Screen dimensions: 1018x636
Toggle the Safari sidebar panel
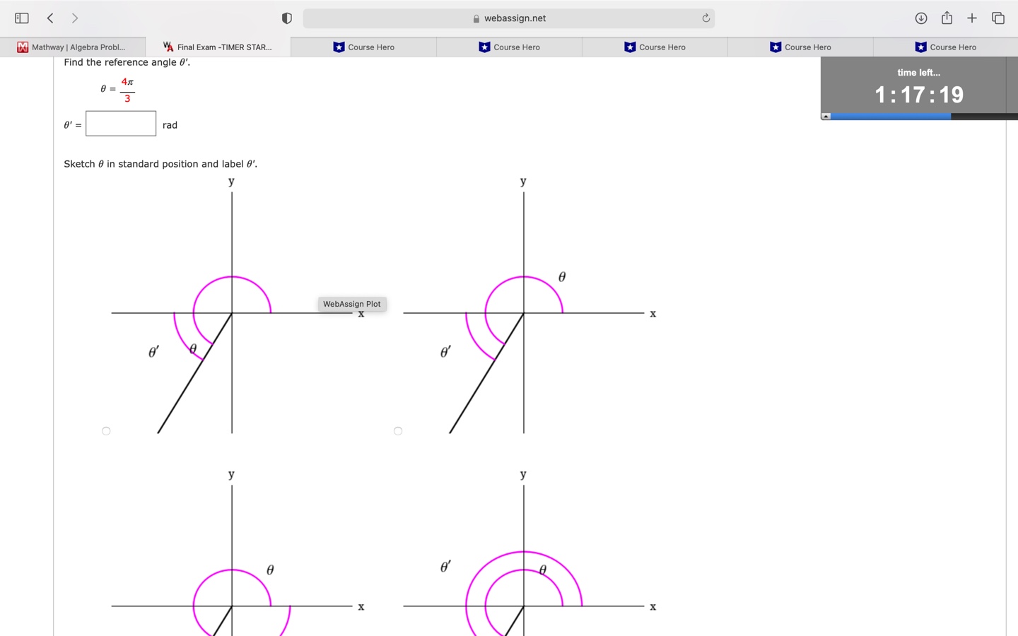pos(21,18)
